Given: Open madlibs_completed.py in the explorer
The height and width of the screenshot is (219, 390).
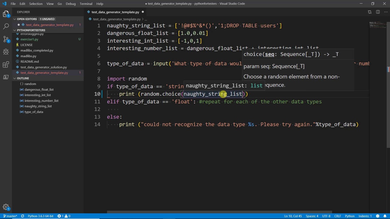Looking at the screenshot, I should (37, 50).
